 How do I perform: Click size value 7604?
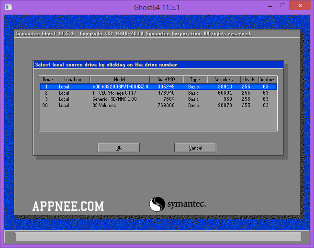(169, 99)
